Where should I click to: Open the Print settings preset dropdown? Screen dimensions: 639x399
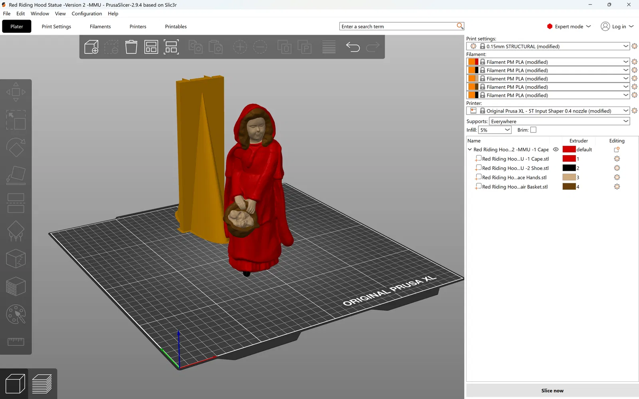[548, 46]
